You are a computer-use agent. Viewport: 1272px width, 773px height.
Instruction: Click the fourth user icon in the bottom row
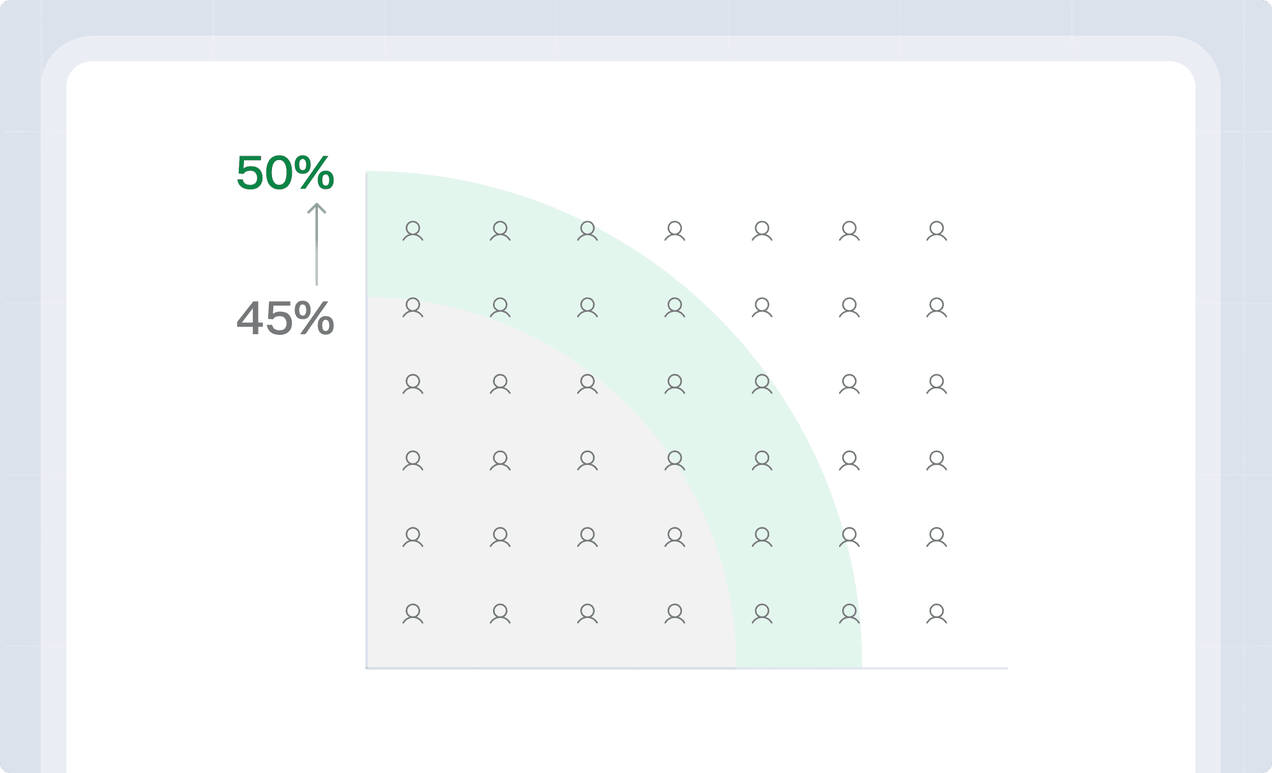click(x=675, y=614)
